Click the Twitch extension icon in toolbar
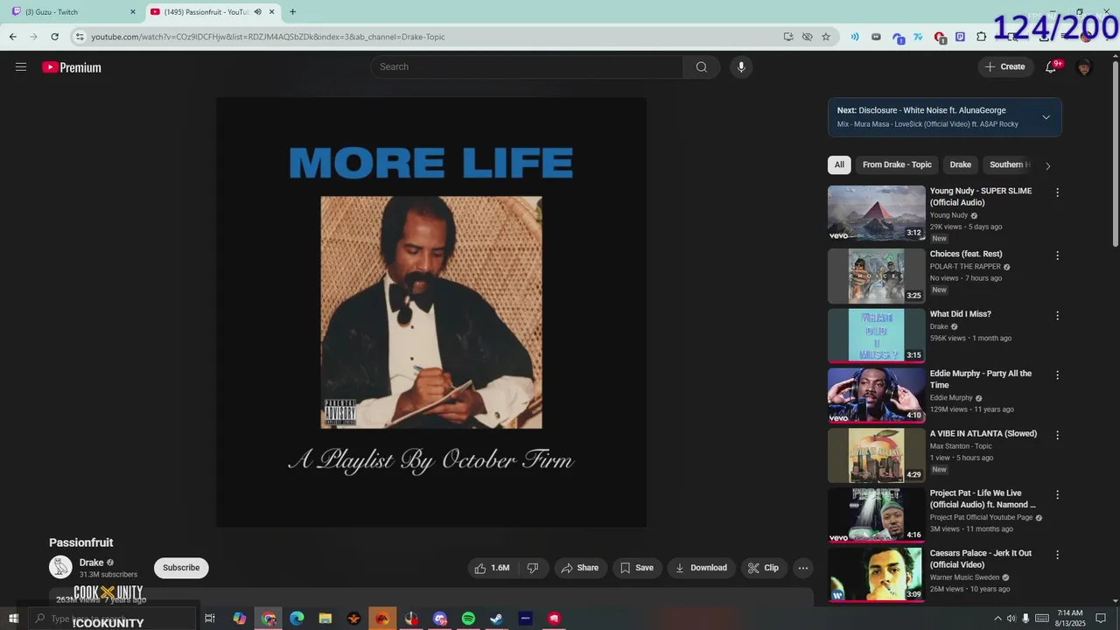This screenshot has height=630, width=1120. click(x=960, y=37)
